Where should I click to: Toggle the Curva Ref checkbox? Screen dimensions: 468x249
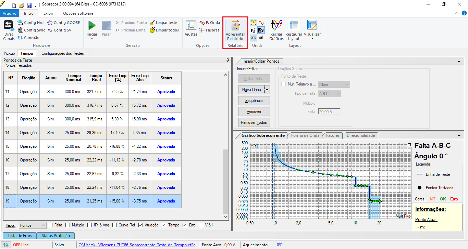pos(114,225)
